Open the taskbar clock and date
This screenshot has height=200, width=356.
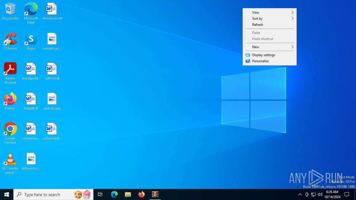pos(332,194)
